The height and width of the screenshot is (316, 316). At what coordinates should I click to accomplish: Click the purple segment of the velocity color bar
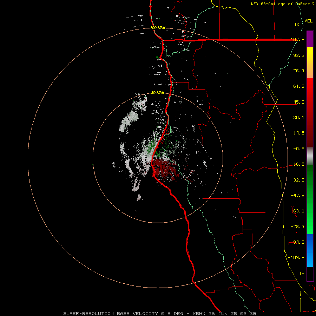[x=310, y=39]
